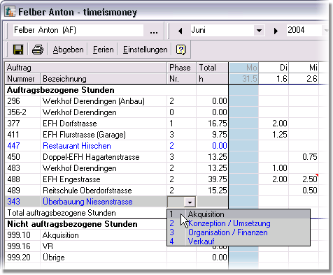333x275 pixels.
Task: Click the 2004 year selector field
Action: tap(306, 30)
